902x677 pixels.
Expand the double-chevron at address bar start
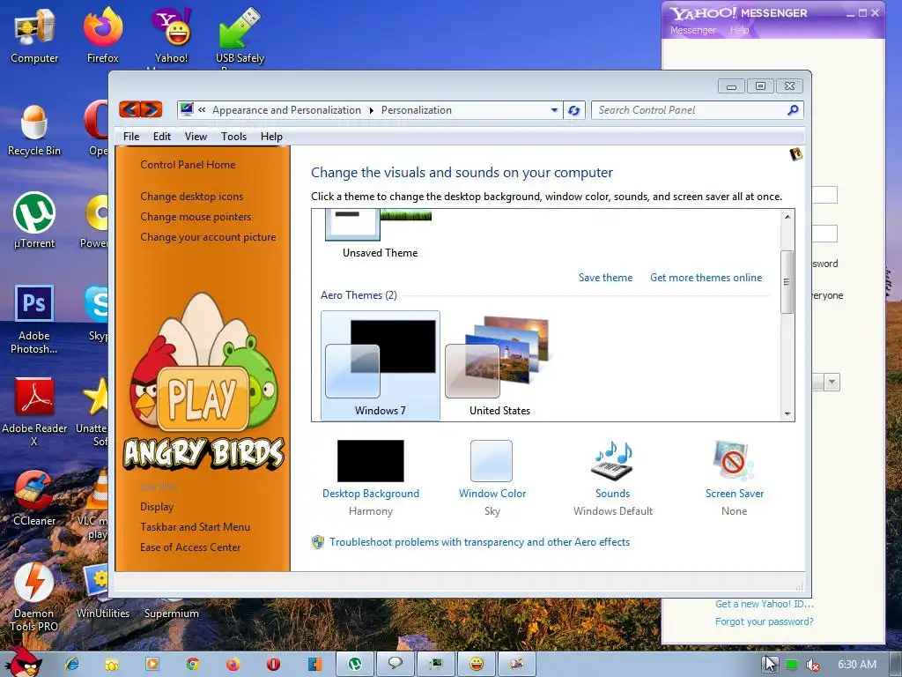pyautogui.click(x=202, y=109)
